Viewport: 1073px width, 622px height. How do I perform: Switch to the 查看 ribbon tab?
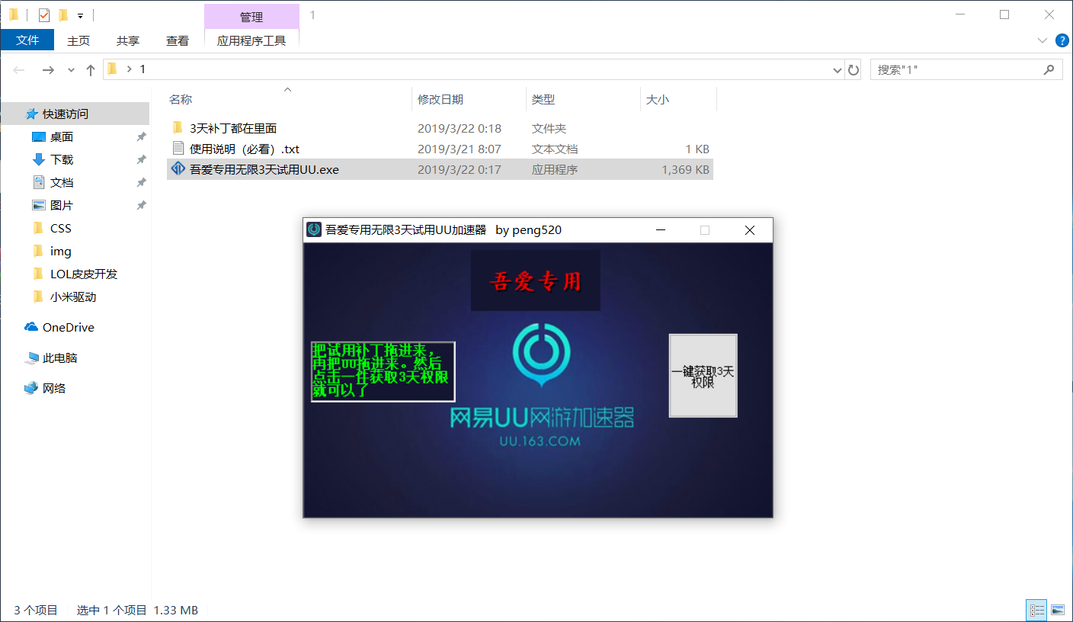(178, 40)
